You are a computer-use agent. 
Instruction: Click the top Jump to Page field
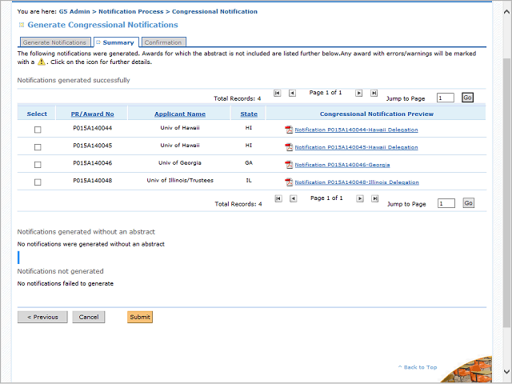446,98
